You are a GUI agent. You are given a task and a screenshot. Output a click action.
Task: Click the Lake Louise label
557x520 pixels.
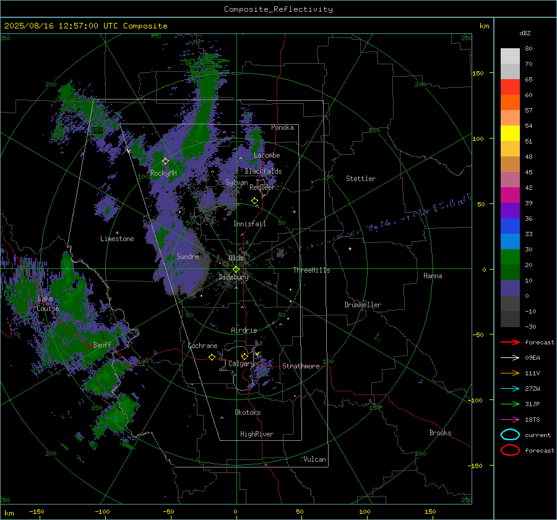[48, 304]
